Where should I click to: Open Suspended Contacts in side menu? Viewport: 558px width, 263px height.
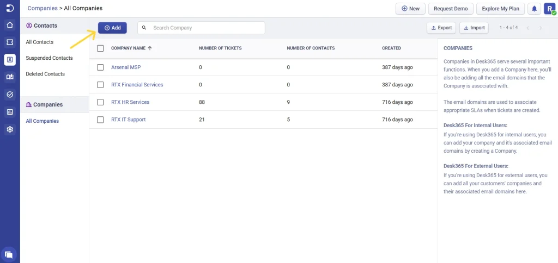pyautogui.click(x=49, y=58)
